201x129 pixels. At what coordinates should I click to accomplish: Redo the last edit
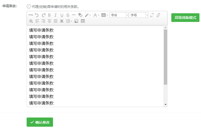coord(44,15)
